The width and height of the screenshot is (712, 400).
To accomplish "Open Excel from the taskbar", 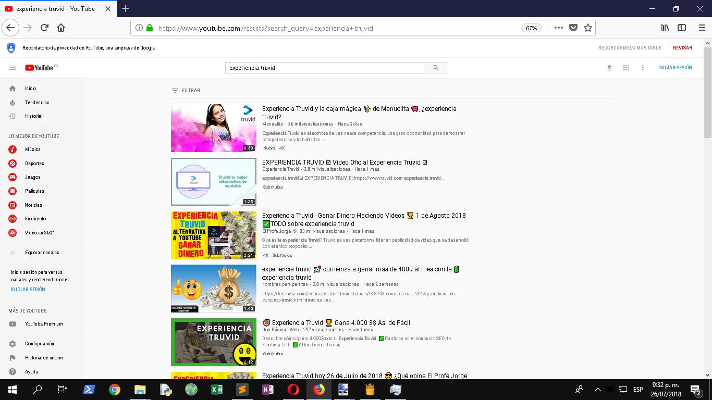I will (x=217, y=390).
